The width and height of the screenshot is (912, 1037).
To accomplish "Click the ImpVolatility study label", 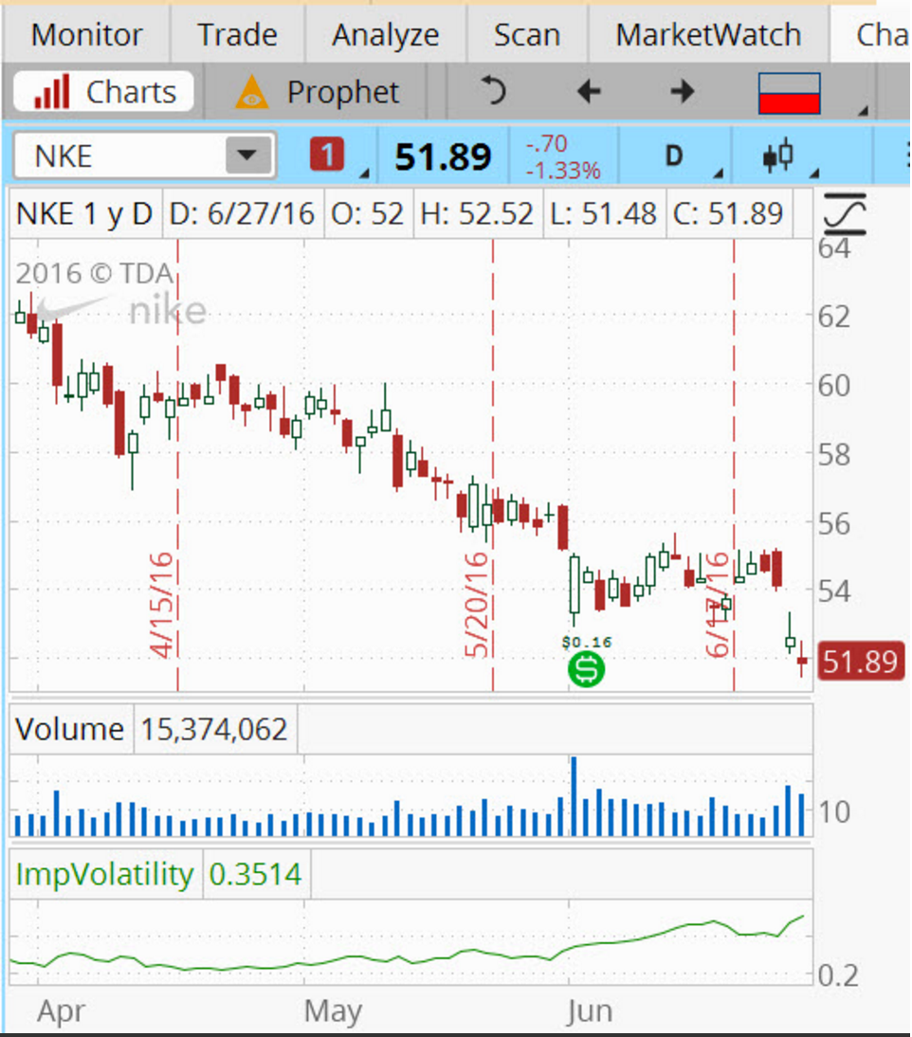I will coord(104,874).
